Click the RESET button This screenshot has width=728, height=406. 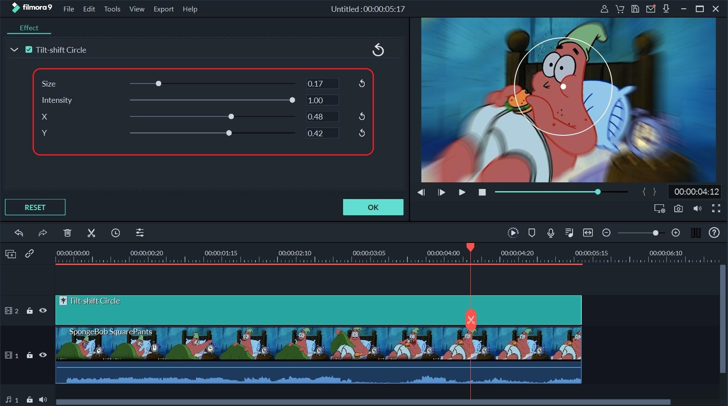(x=35, y=207)
